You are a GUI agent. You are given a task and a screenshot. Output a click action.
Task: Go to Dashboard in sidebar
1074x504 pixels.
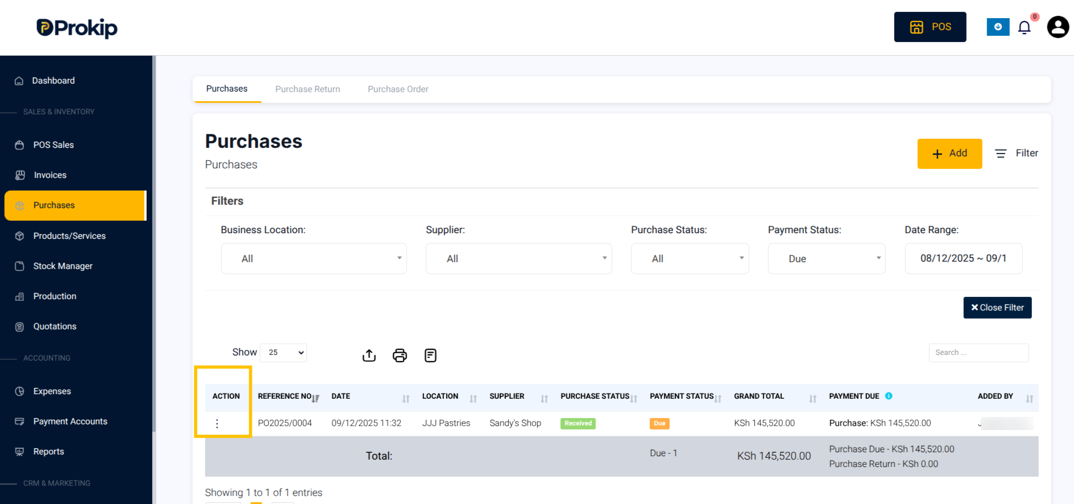pos(53,81)
